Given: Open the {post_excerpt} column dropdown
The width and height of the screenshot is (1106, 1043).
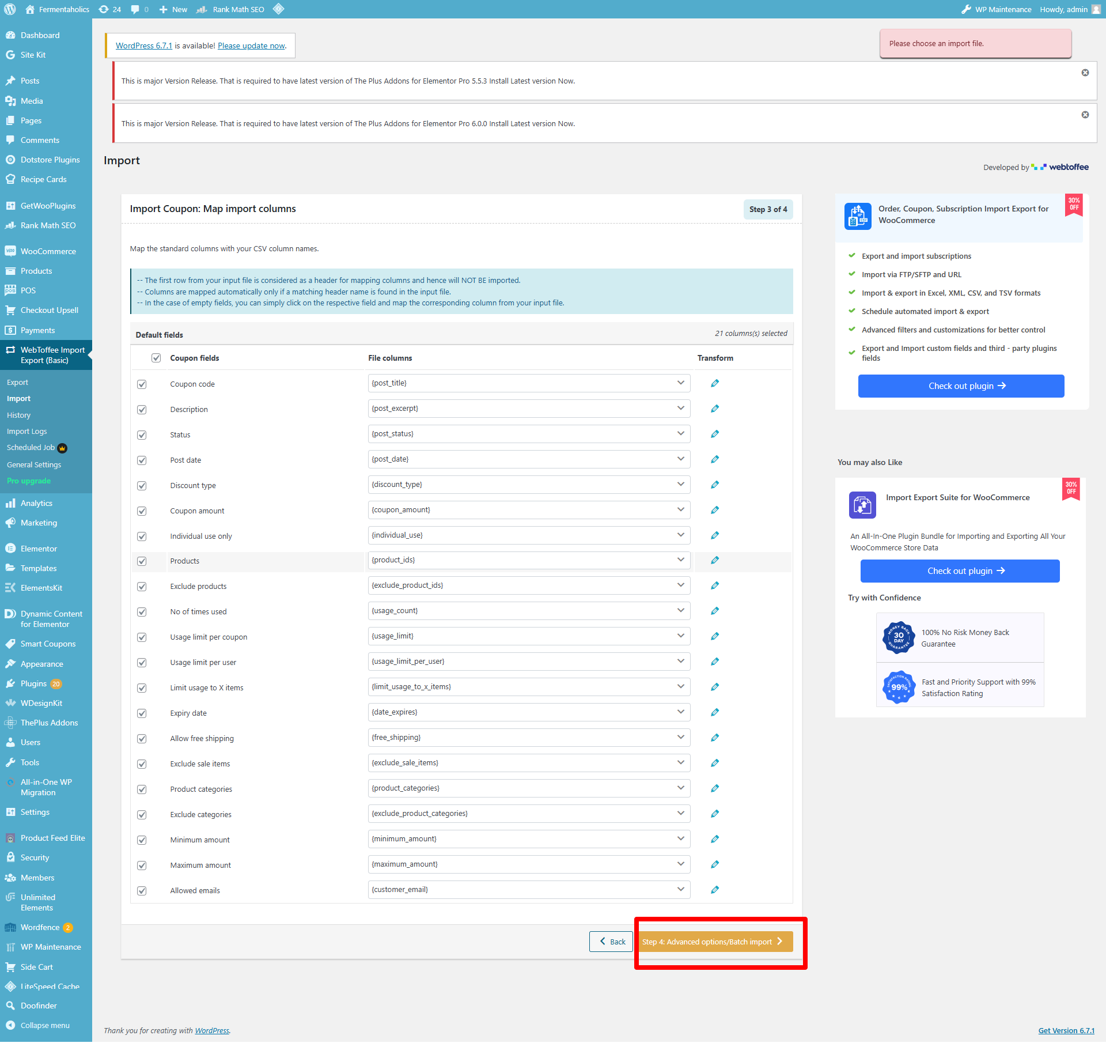Looking at the screenshot, I should tap(529, 409).
